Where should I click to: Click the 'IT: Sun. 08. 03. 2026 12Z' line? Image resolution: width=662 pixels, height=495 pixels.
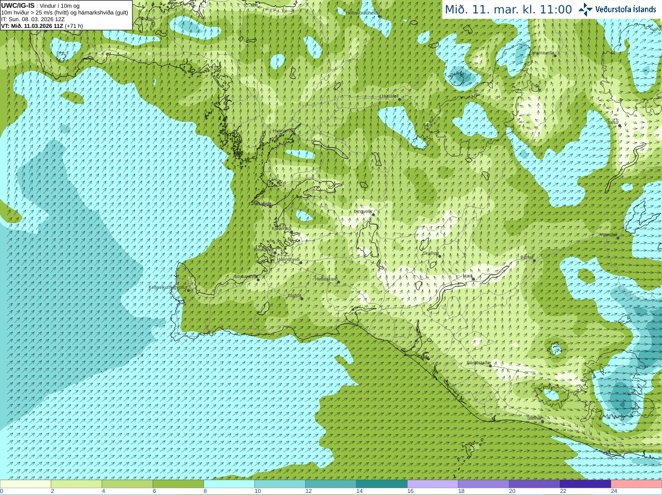[33, 19]
